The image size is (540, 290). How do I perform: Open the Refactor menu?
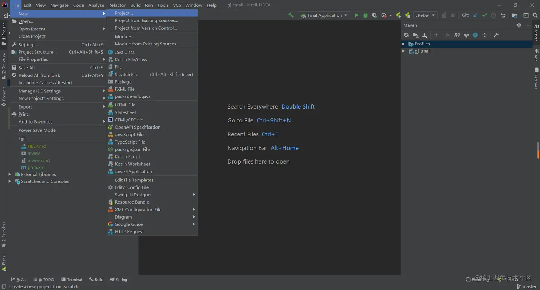117,5
